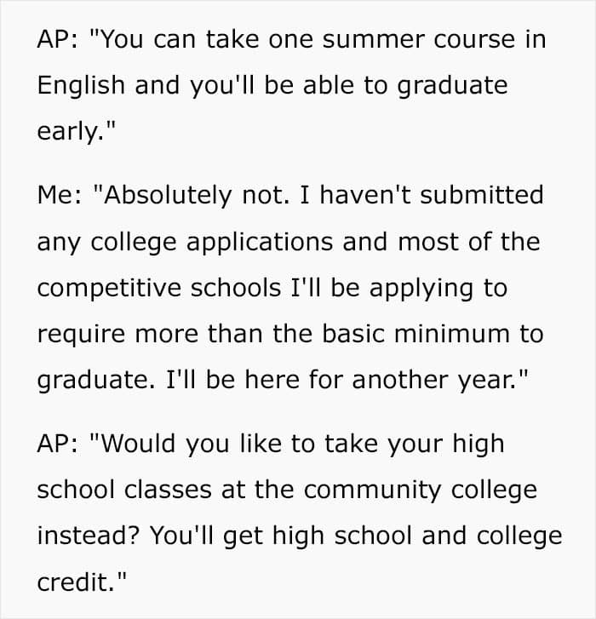Click the word "applying"
Screen dimensions: 596x619
[x=421, y=289]
